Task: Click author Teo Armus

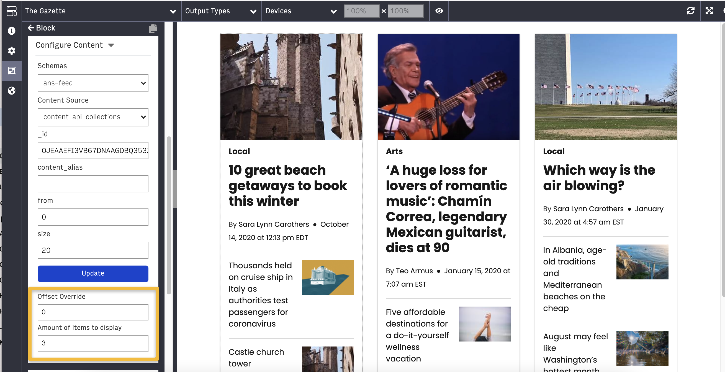Action: pos(414,271)
